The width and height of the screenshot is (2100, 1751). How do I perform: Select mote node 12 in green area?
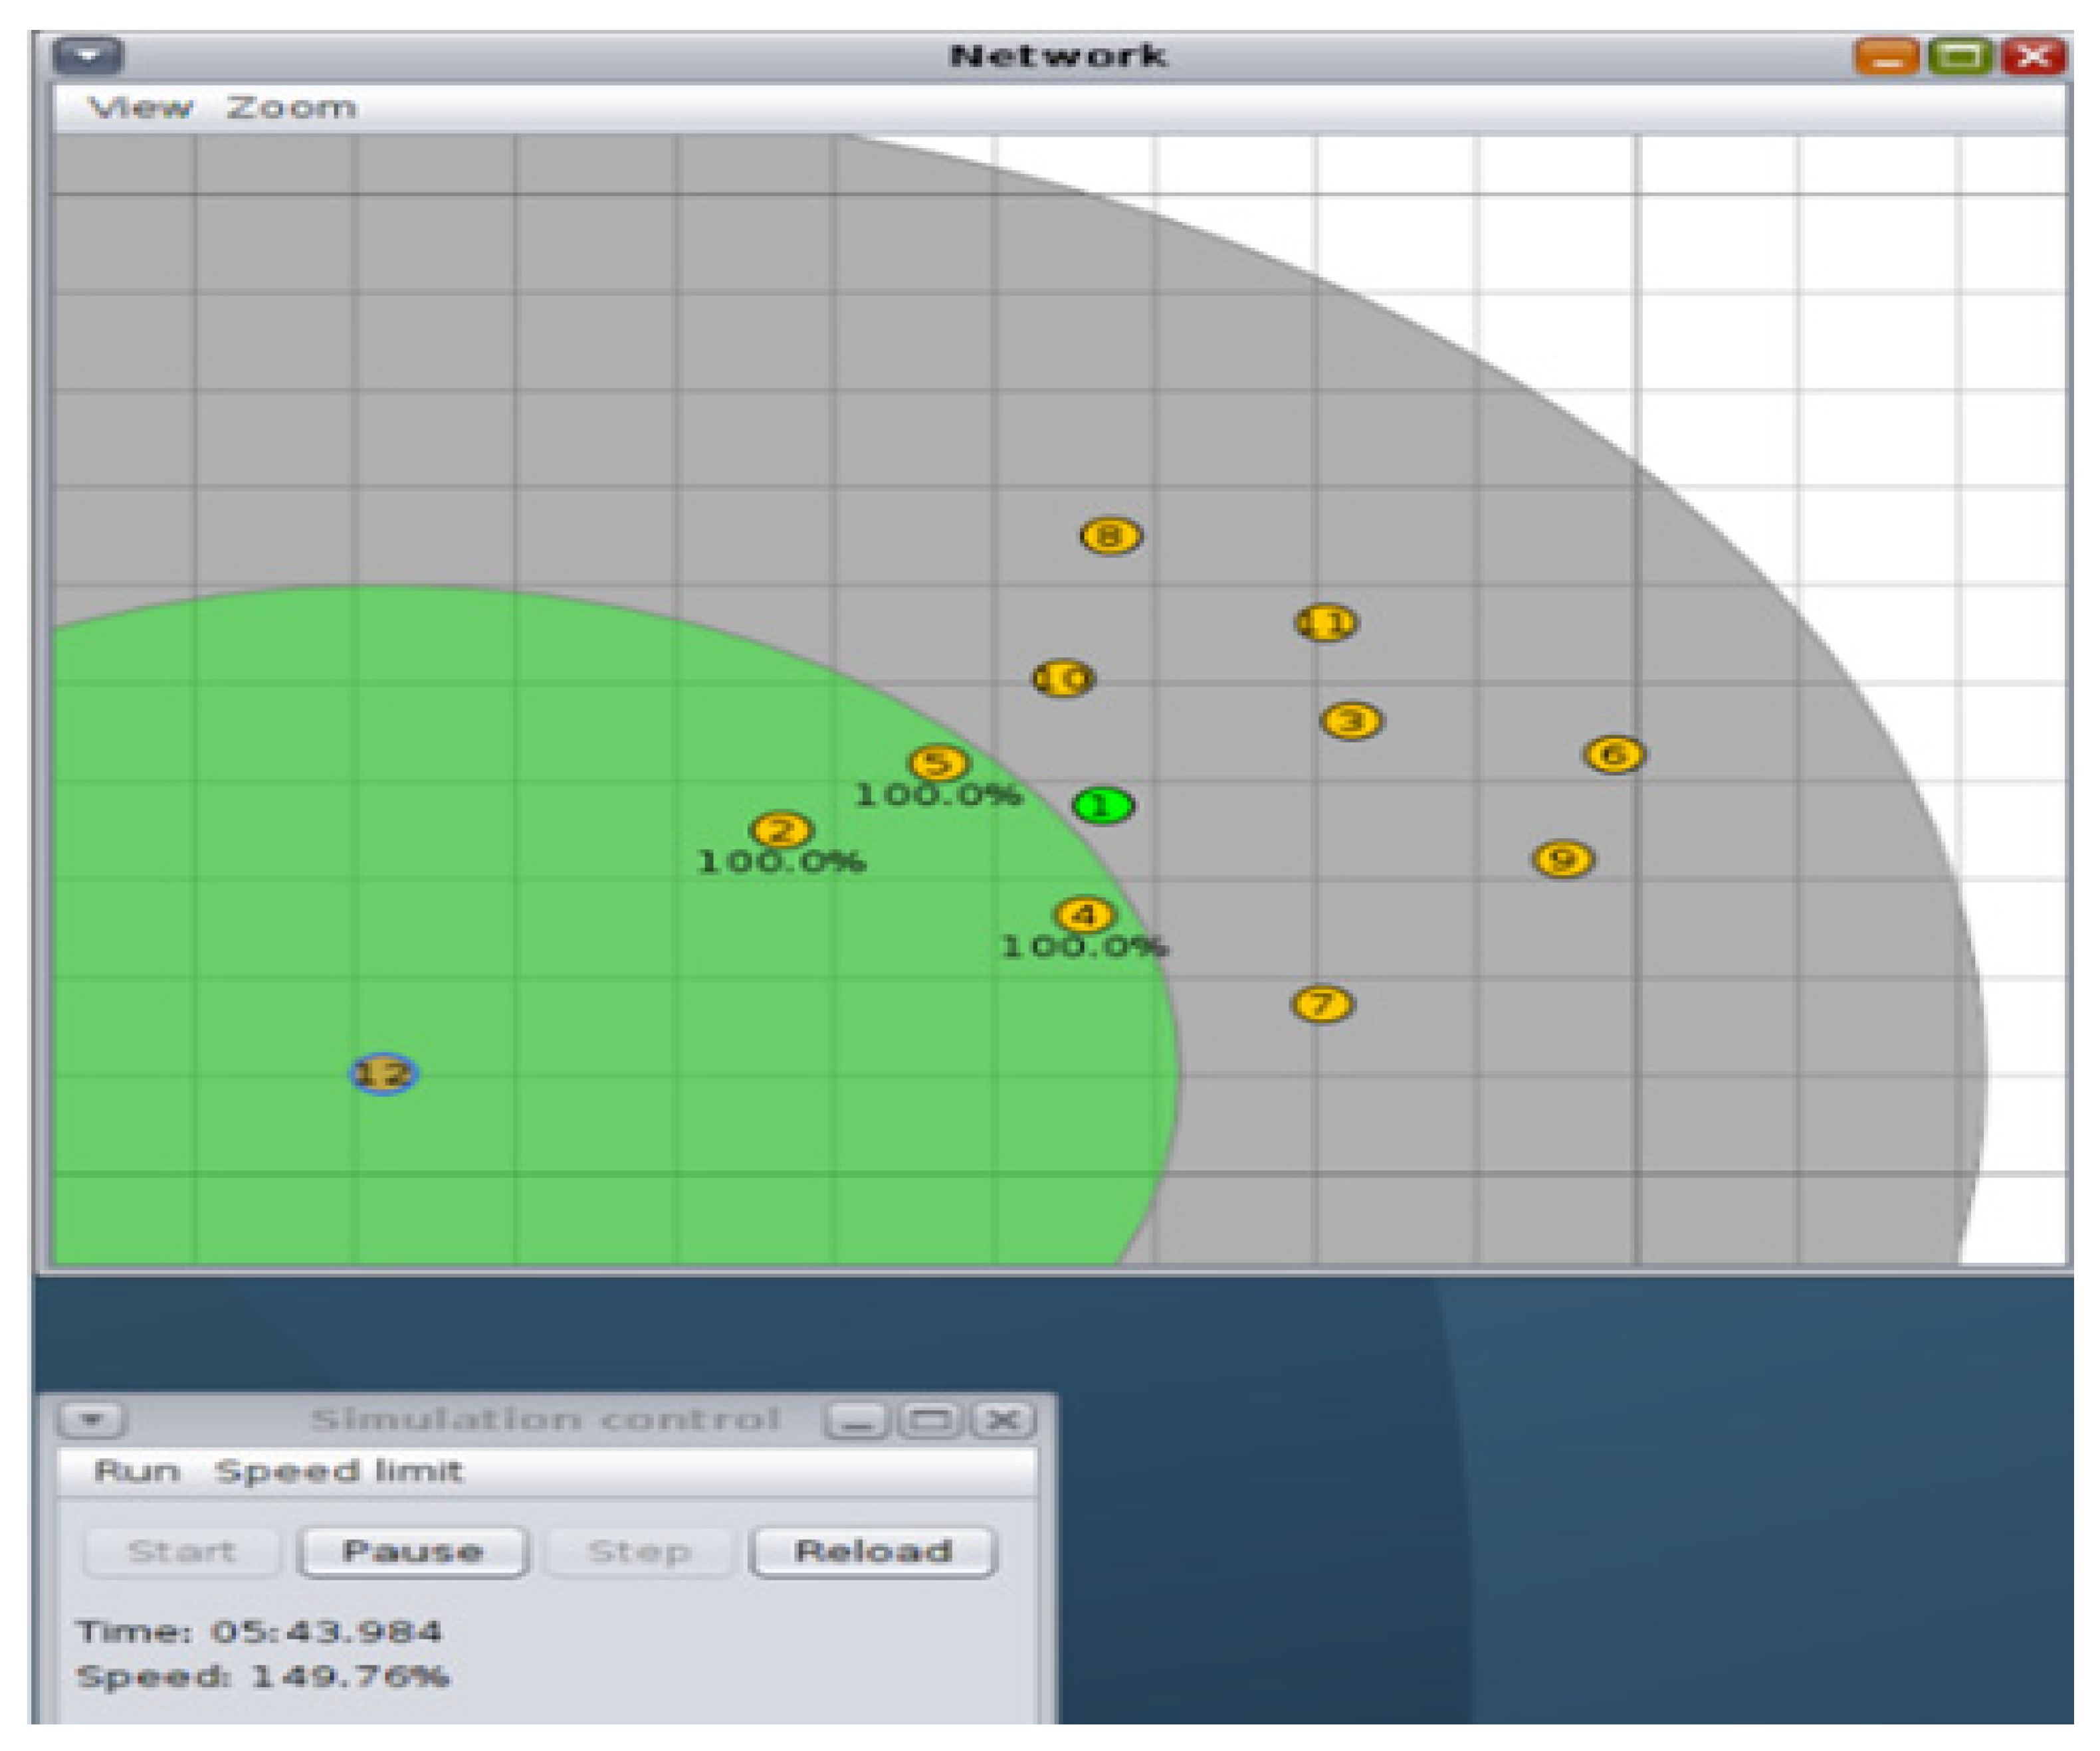coord(384,1073)
